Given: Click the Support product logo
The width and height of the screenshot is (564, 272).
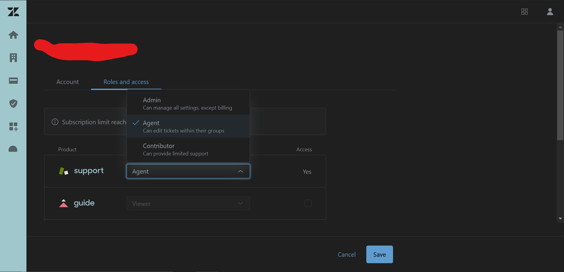Looking at the screenshot, I should pyautogui.click(x=63, y=171).
